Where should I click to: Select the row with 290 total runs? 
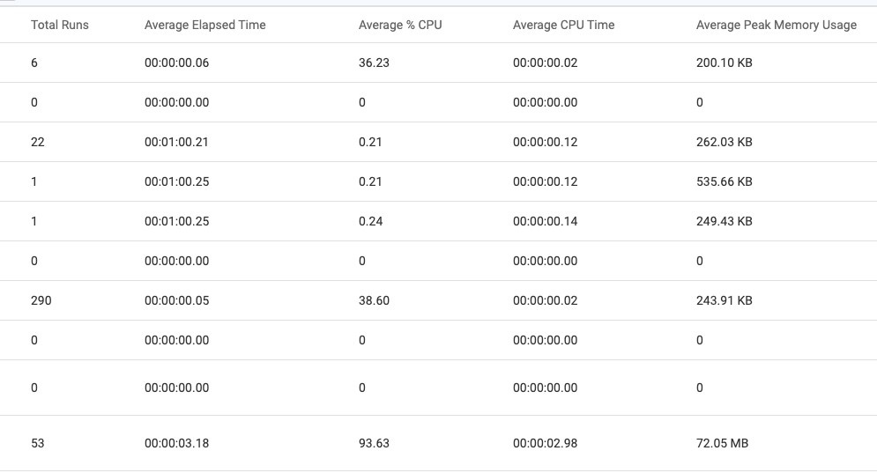tap(439, 300)
